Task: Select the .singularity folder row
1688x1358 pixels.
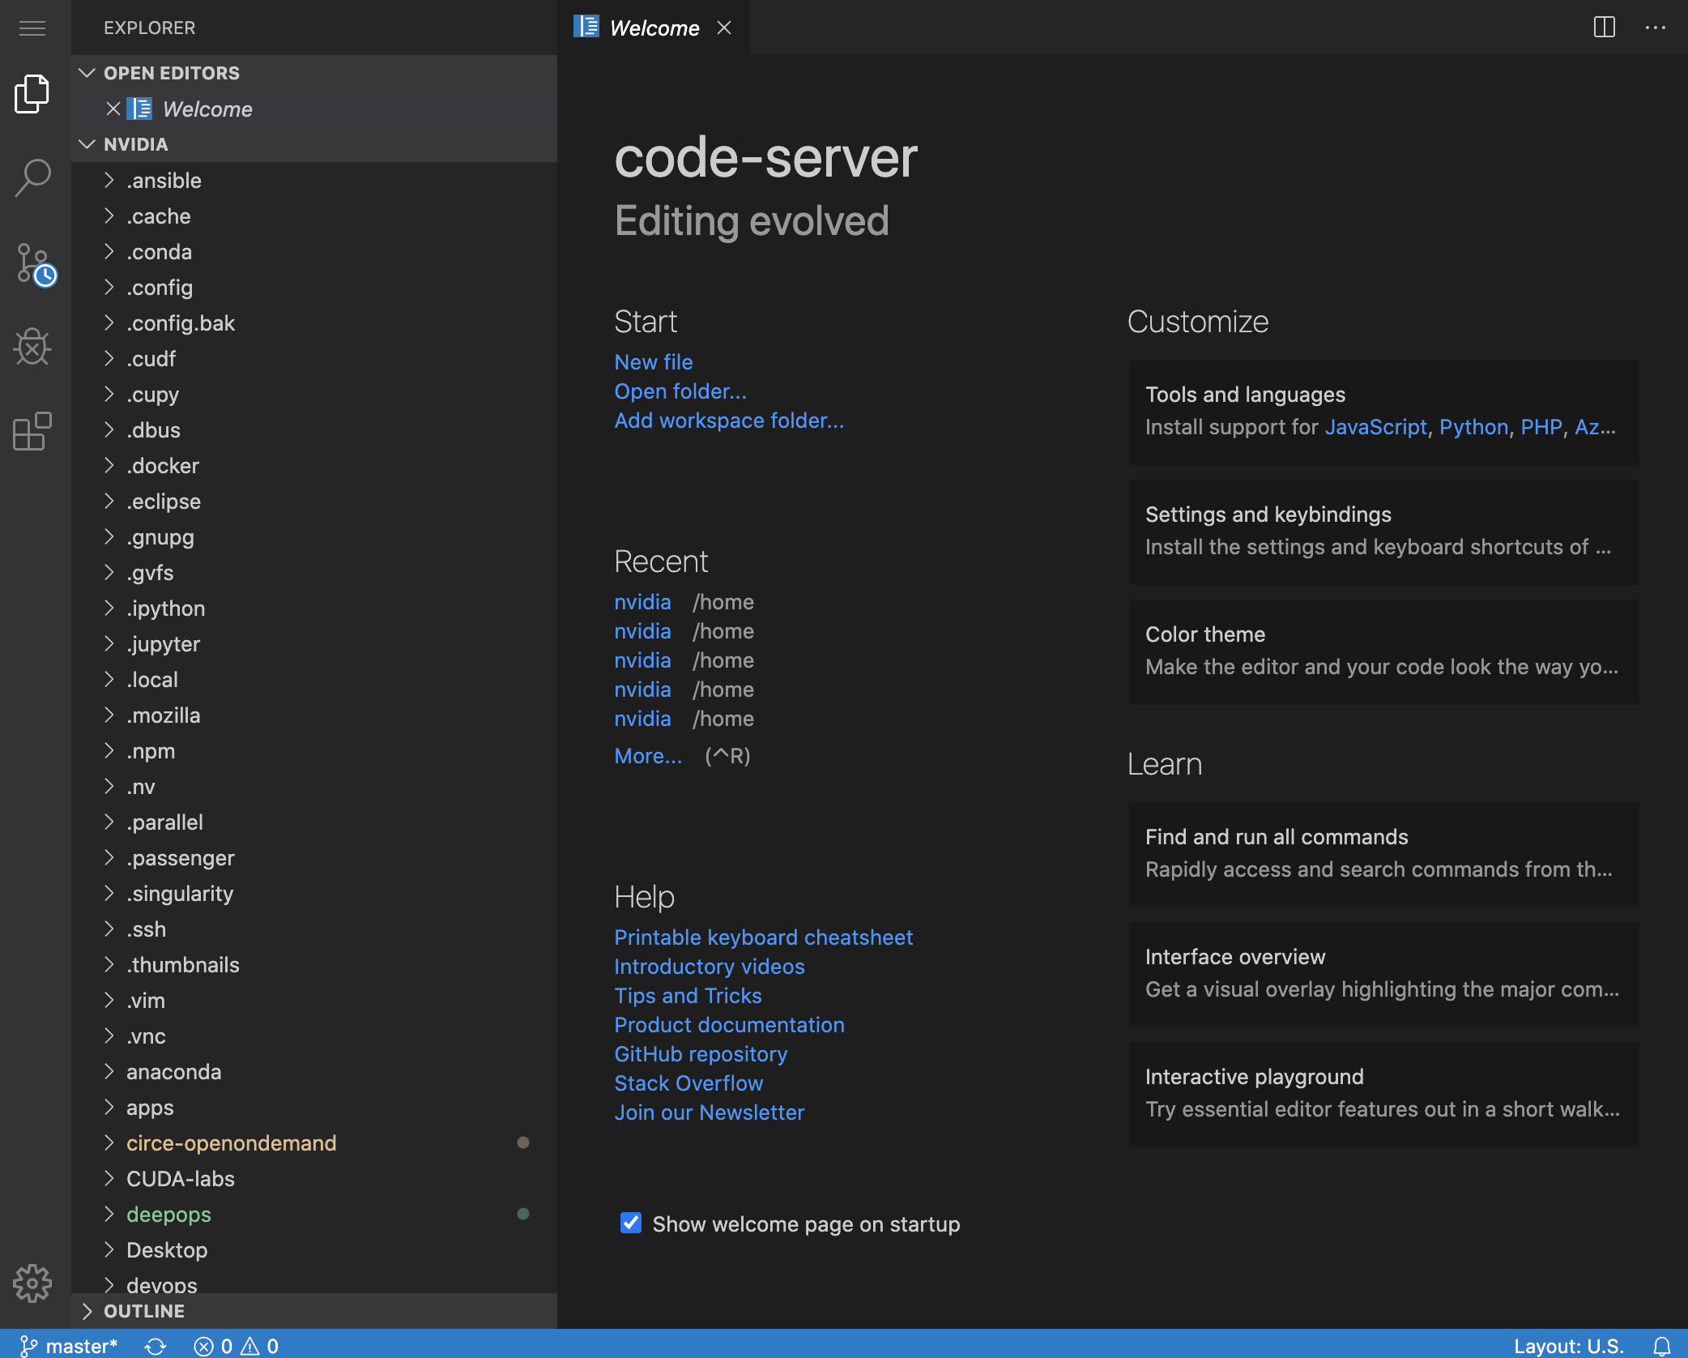Action: coord(314,893)
